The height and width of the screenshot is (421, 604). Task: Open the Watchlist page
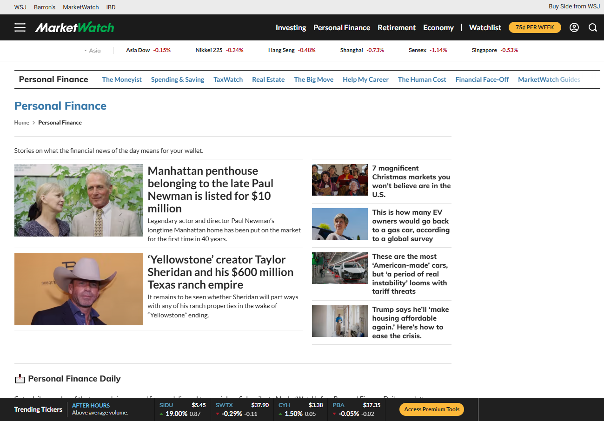(x=485, y=27)
